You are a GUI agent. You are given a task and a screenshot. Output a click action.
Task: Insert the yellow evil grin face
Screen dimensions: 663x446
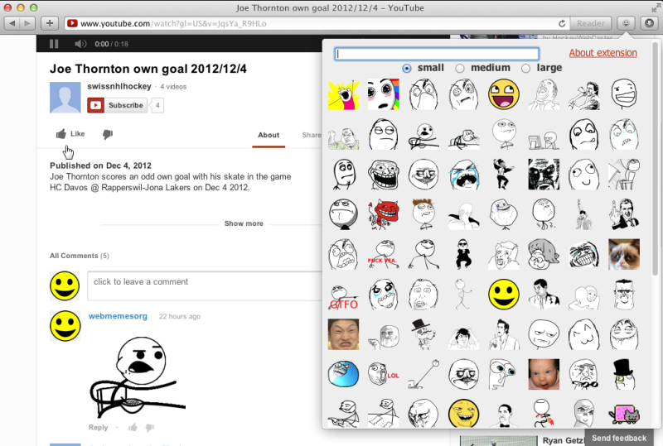[x=463, y=413]
